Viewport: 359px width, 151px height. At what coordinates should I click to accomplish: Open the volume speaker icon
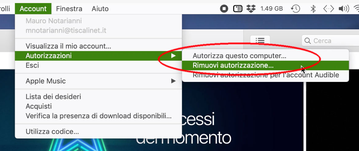point(344,9)
